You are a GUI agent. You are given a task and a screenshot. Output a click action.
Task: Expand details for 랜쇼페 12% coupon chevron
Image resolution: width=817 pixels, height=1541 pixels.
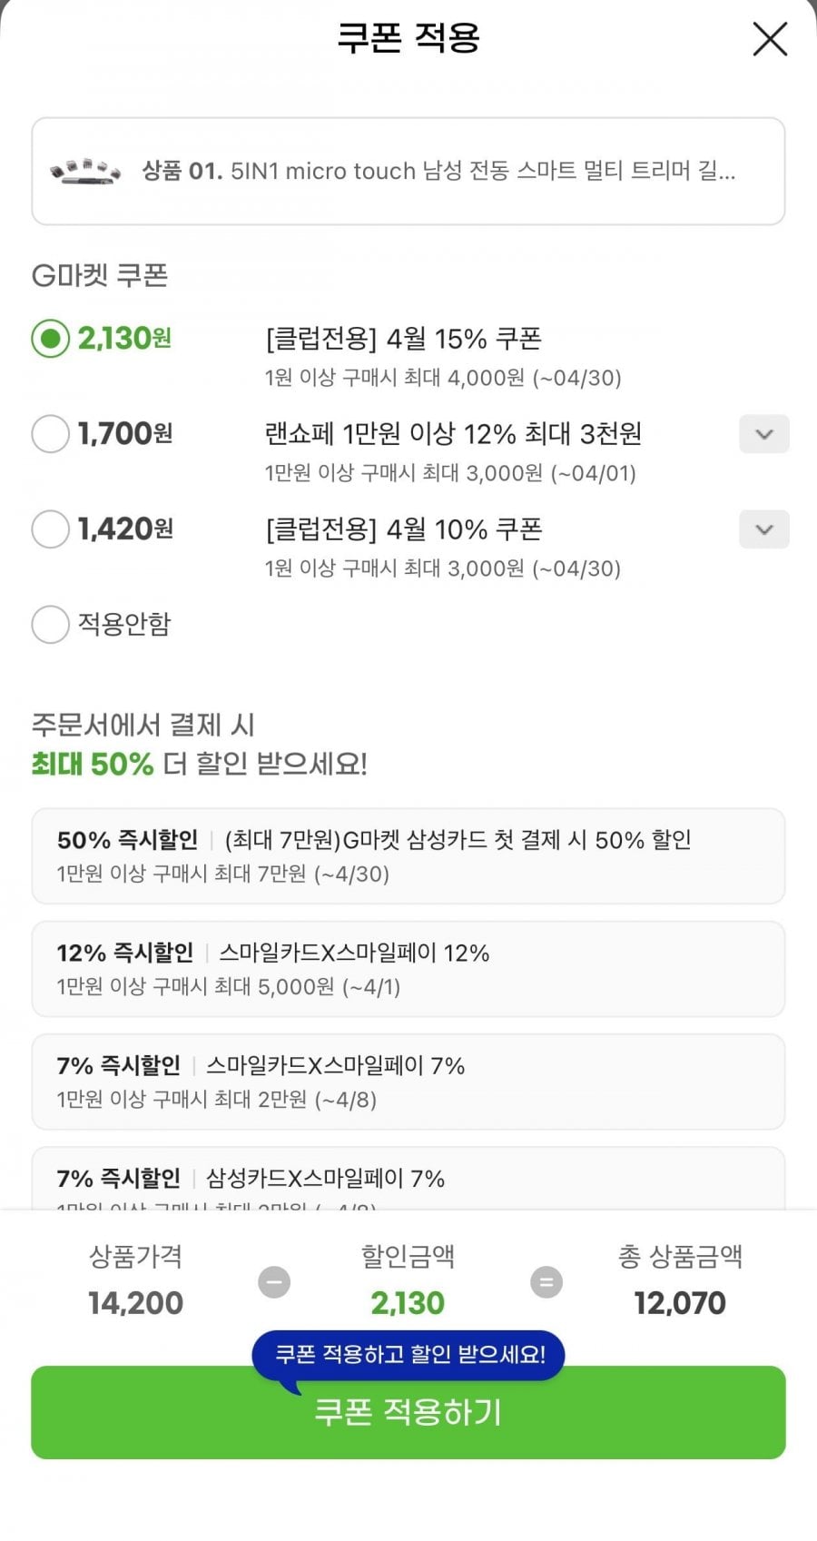point(763,434)
